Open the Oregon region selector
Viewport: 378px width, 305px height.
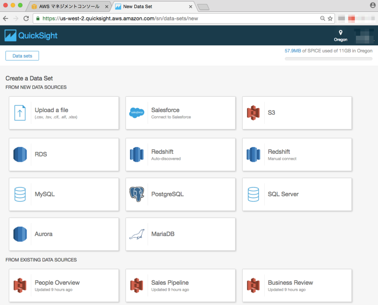click(x=340, y=36)
